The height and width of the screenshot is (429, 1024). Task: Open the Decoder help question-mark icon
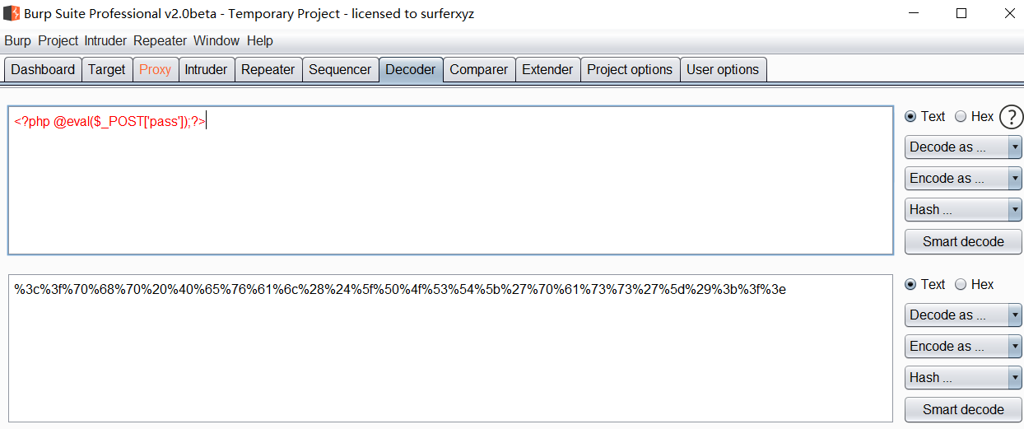click(1011, 118)
